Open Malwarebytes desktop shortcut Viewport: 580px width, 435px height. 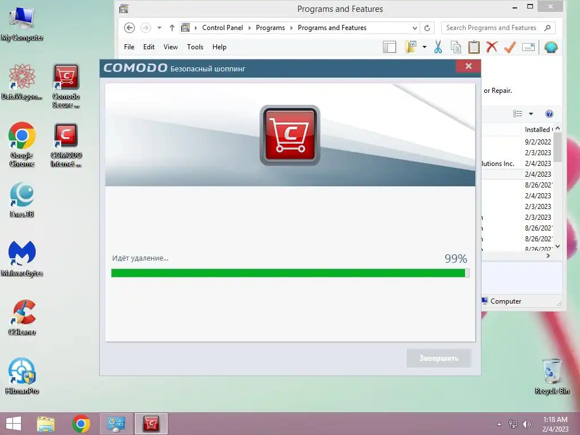22,258
